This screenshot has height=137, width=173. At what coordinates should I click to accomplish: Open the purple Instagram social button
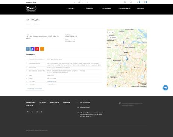[x=32, y=49]
